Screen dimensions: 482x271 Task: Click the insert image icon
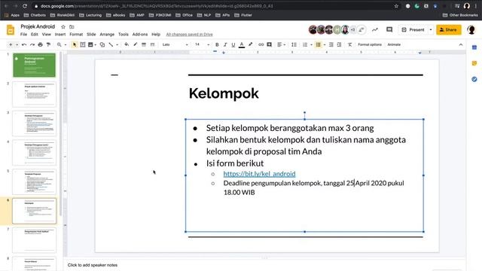click(x=90, y=45)
